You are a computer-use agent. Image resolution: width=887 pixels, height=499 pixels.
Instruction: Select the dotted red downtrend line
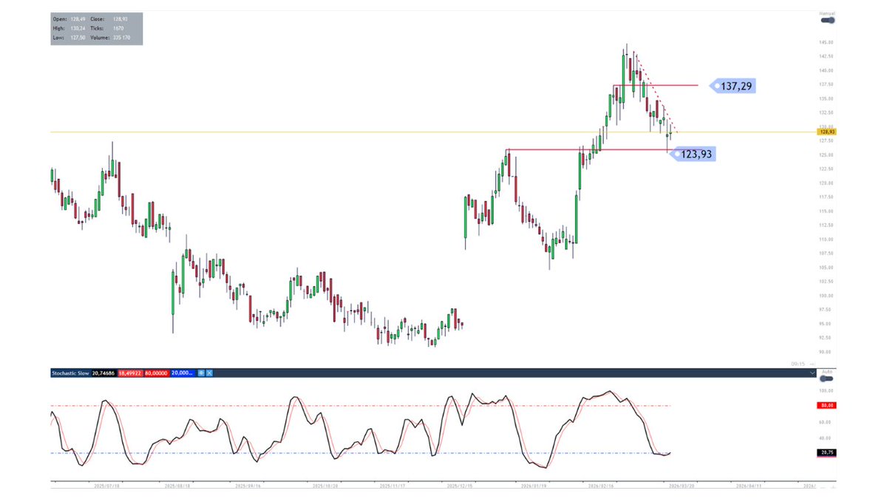click(x=656, y=93)
